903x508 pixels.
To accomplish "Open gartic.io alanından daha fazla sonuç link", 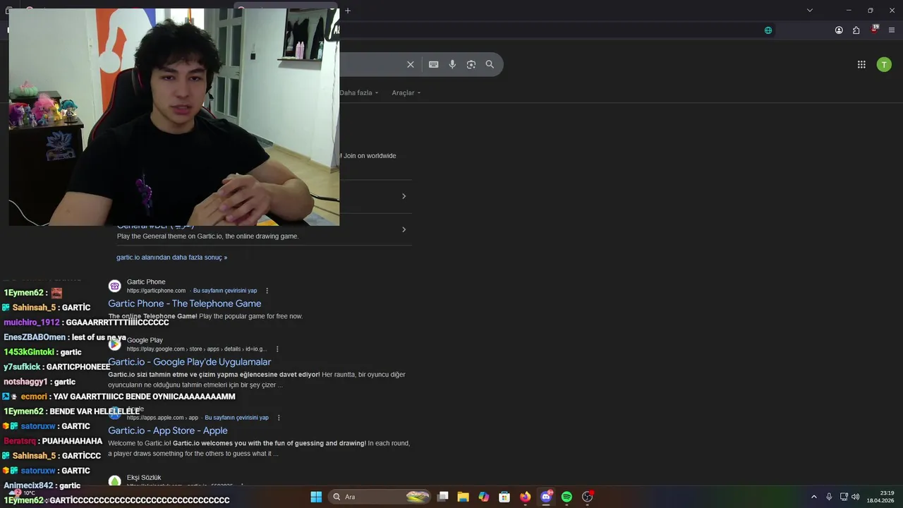I will coord(171,258).
